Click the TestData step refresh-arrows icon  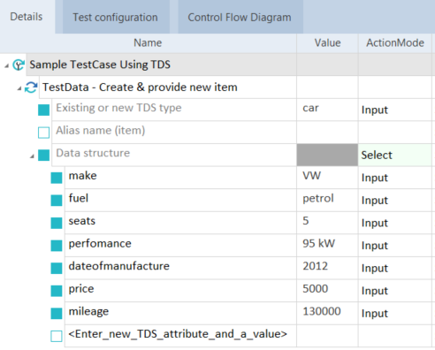tap(31, 87)
